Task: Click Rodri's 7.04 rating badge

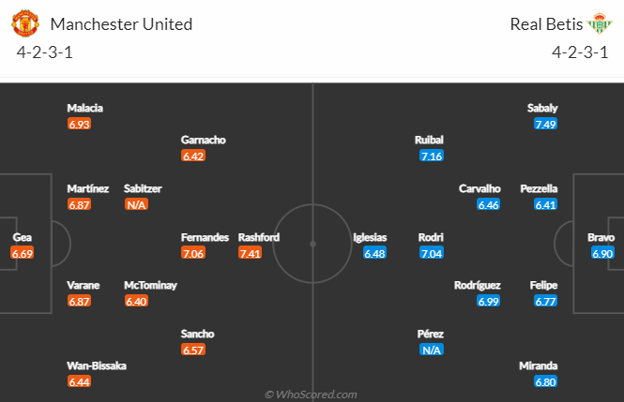Action: pyautogui.click(x=432, y=253)
